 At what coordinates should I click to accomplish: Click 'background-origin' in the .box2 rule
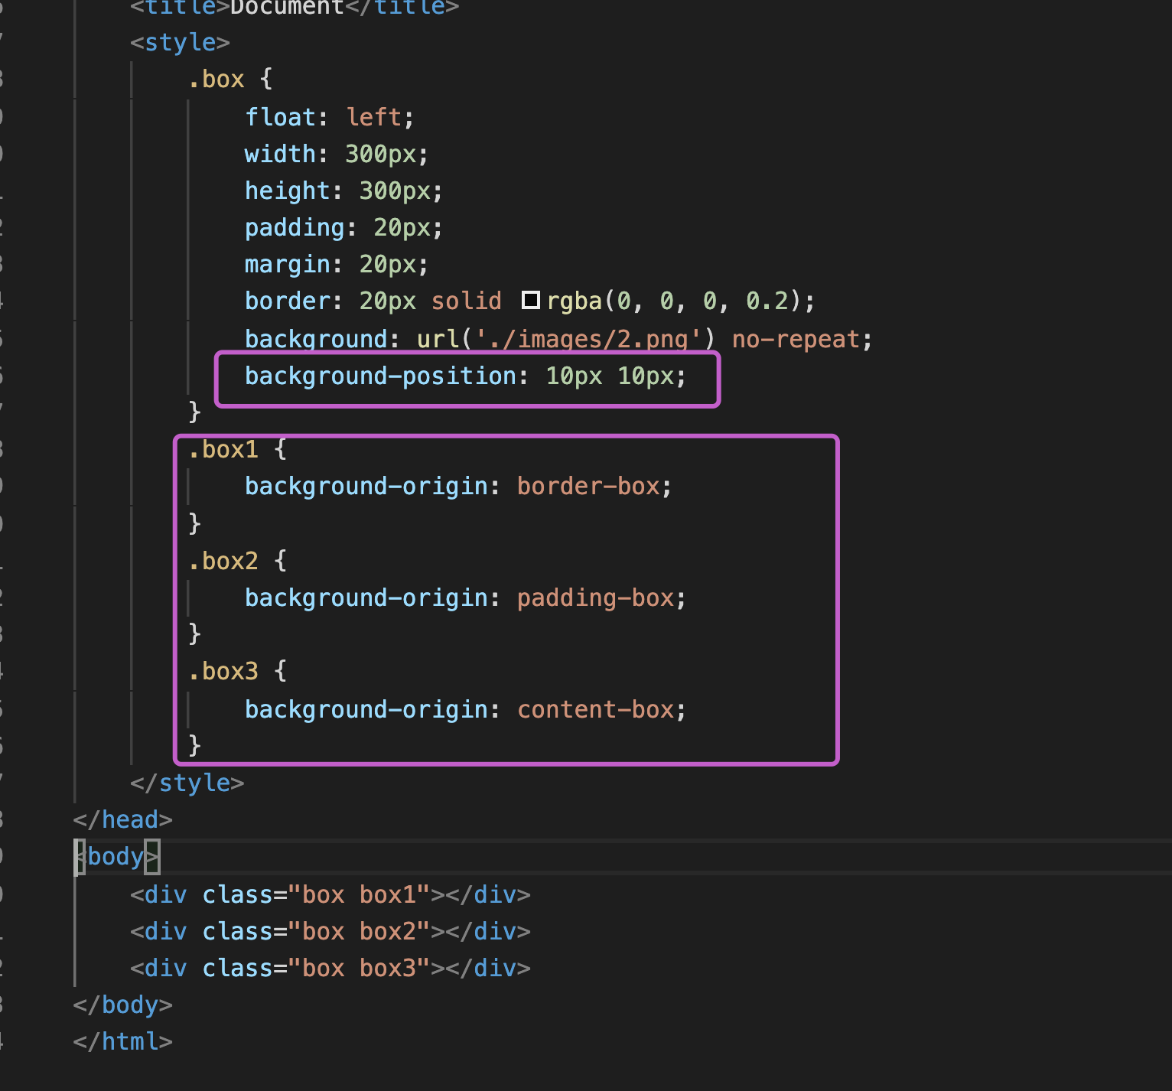[x=366, y=598]
